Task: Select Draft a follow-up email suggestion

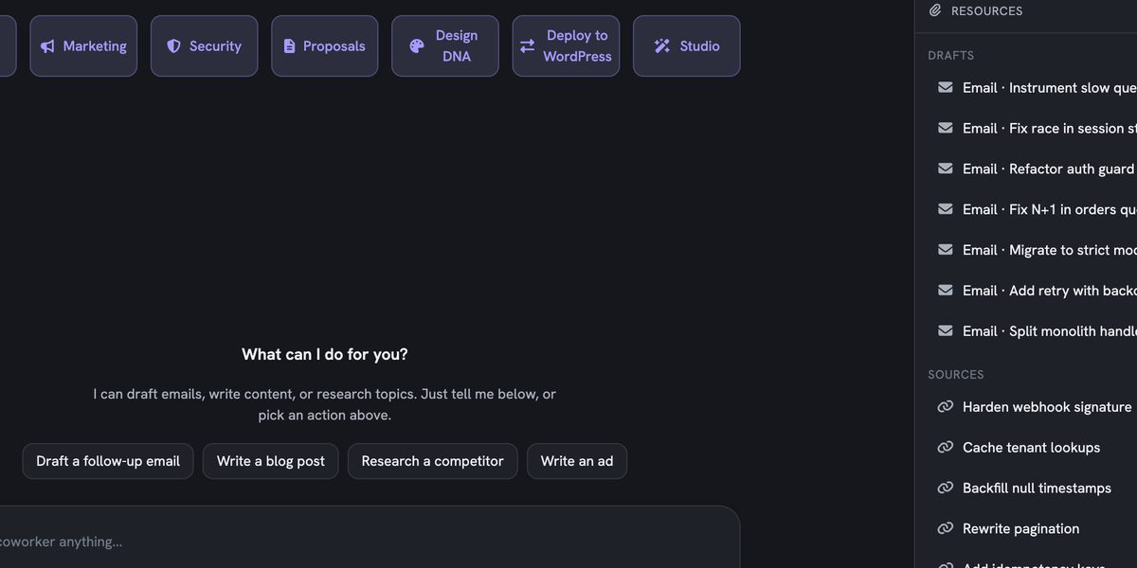Action: pos(108,461)
